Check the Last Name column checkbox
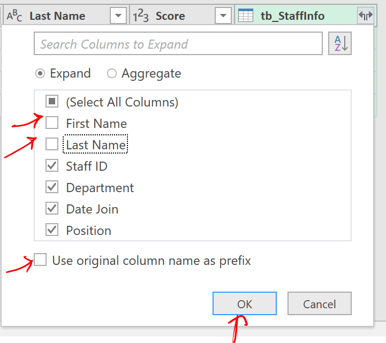Viewport: 386px width, 343px height. pos(52,144)
